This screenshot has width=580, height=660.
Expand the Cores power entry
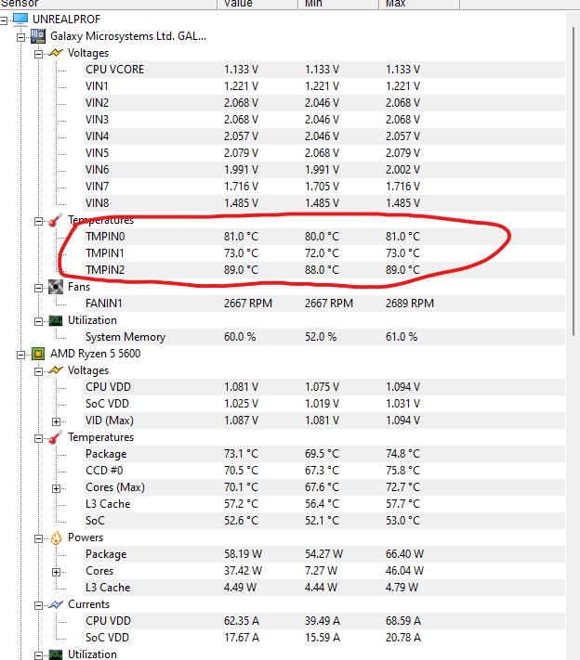point(56,572)
